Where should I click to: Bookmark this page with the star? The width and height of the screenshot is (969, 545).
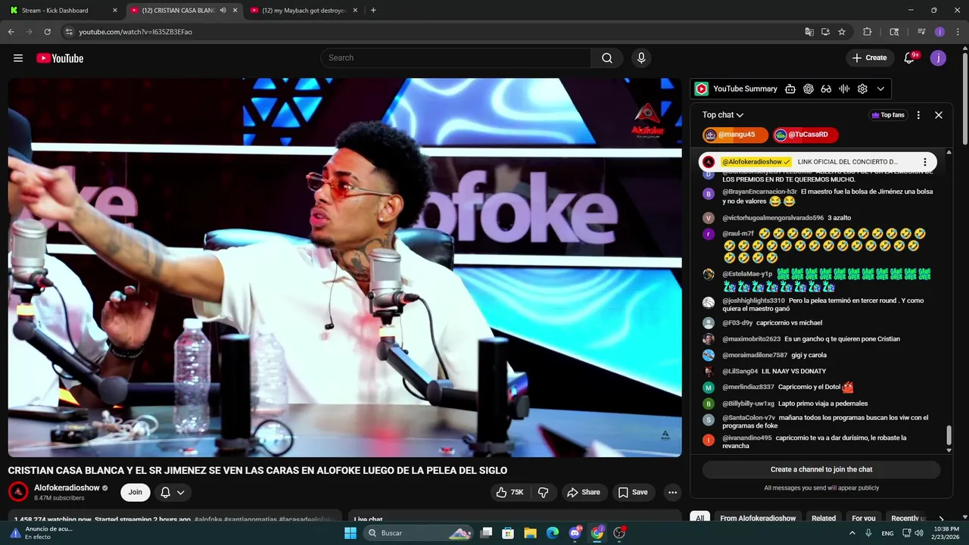(842, 32)
